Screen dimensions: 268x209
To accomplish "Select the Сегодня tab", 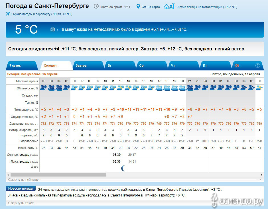I will click(x=56, y=65).
